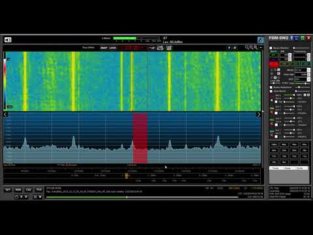Click the first magnifier zoom icon
This screenshot has height=235, width=313.
coord(247,47)
